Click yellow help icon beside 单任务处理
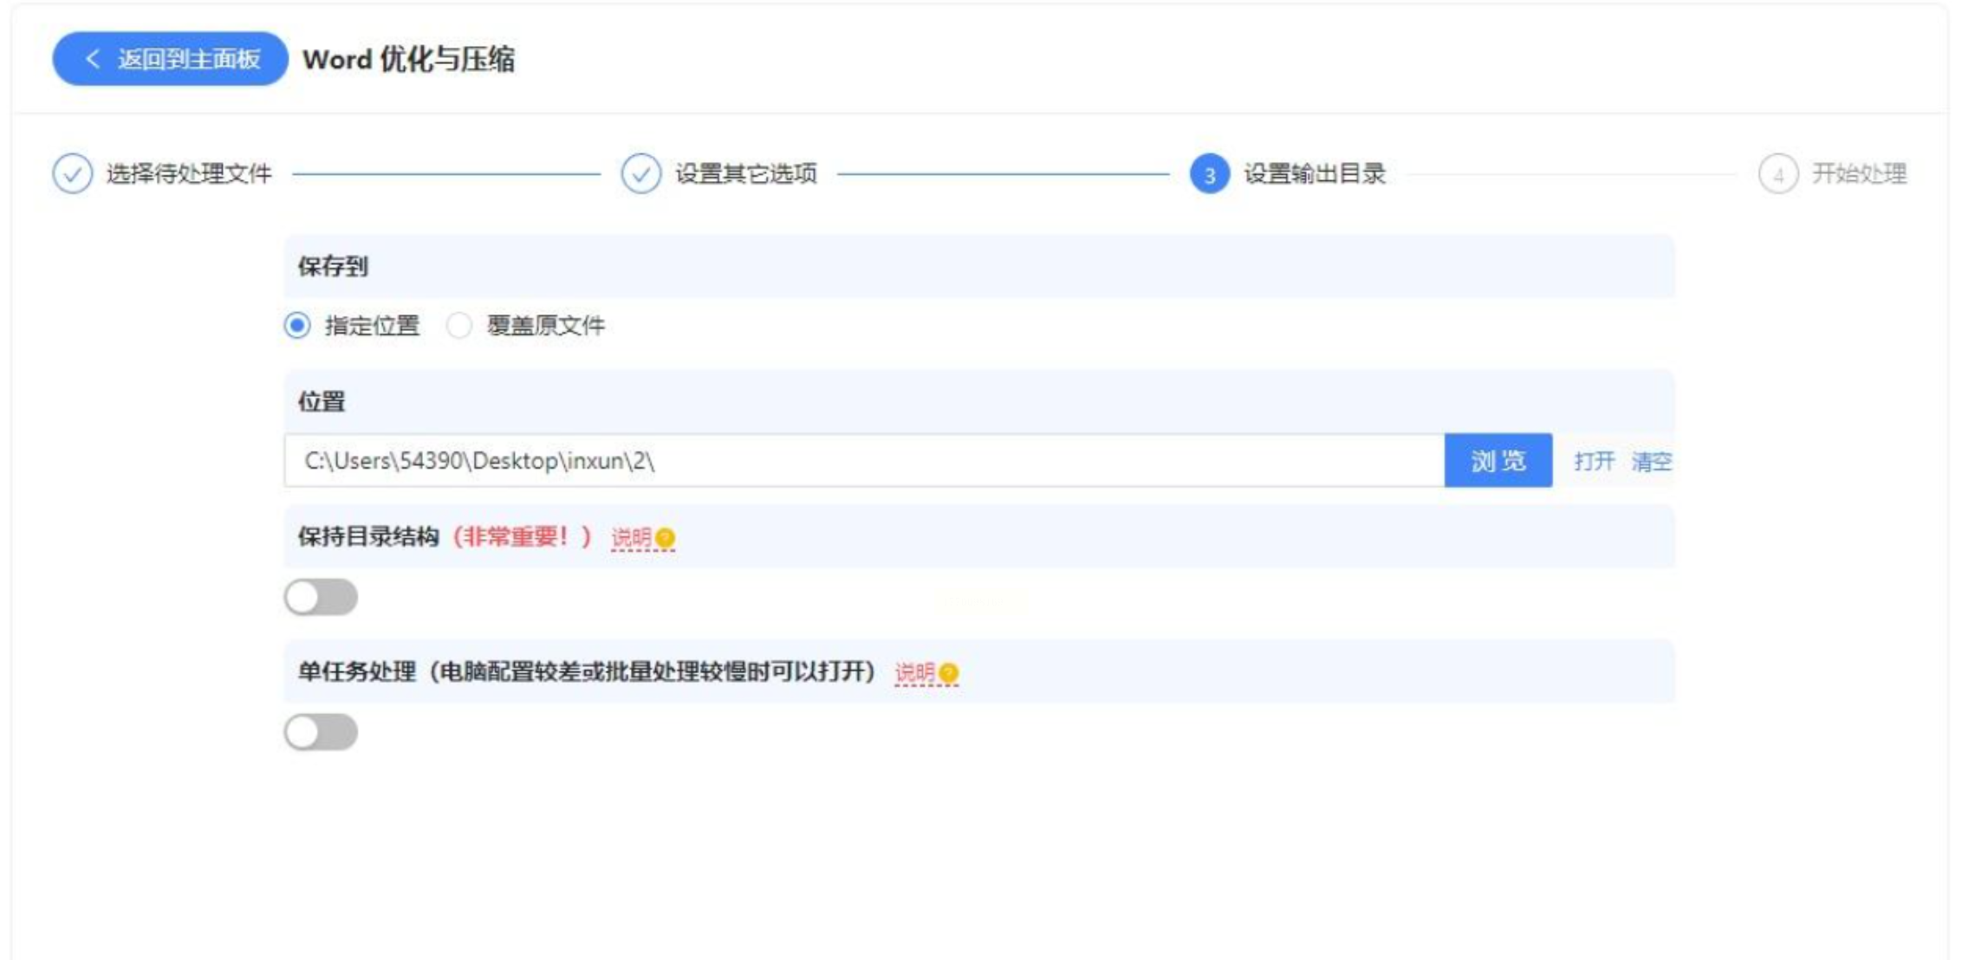Image resolution: width=1962 pixels, height=960 pixels. coord(949,673)
